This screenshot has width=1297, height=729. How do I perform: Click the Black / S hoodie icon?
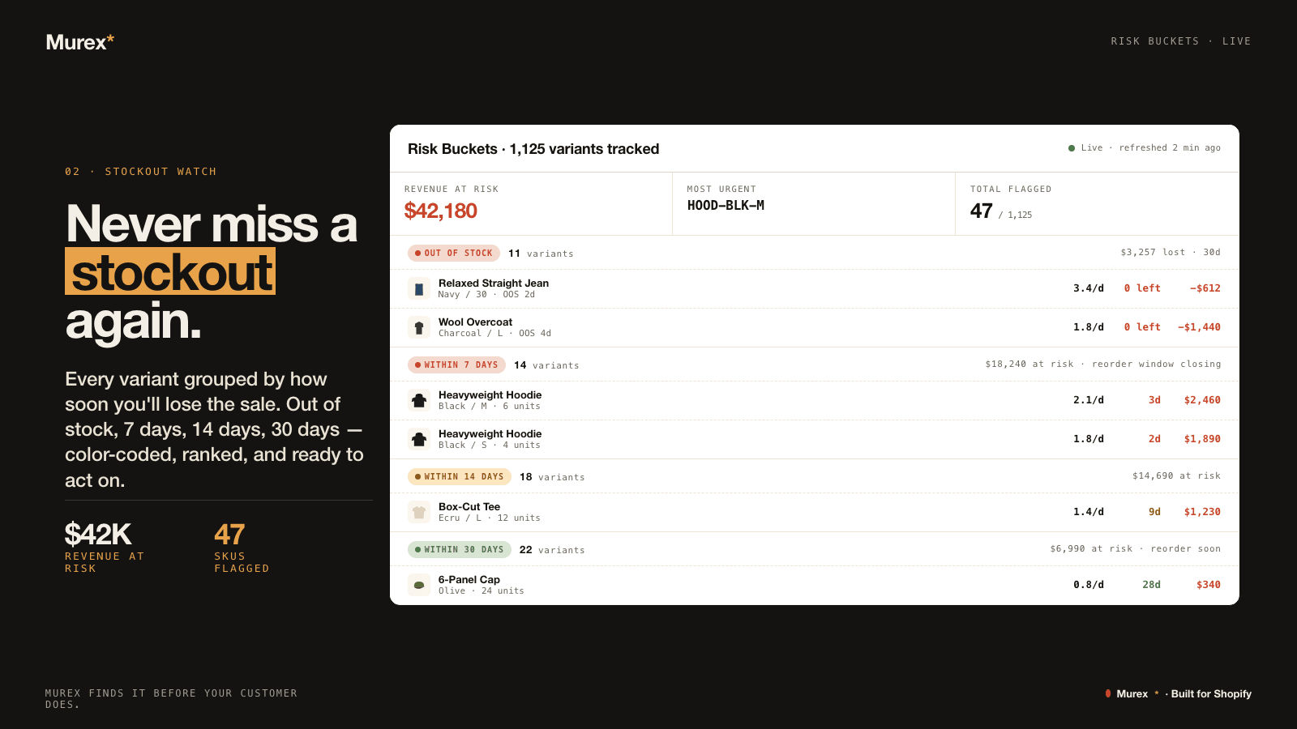[419, 439]
